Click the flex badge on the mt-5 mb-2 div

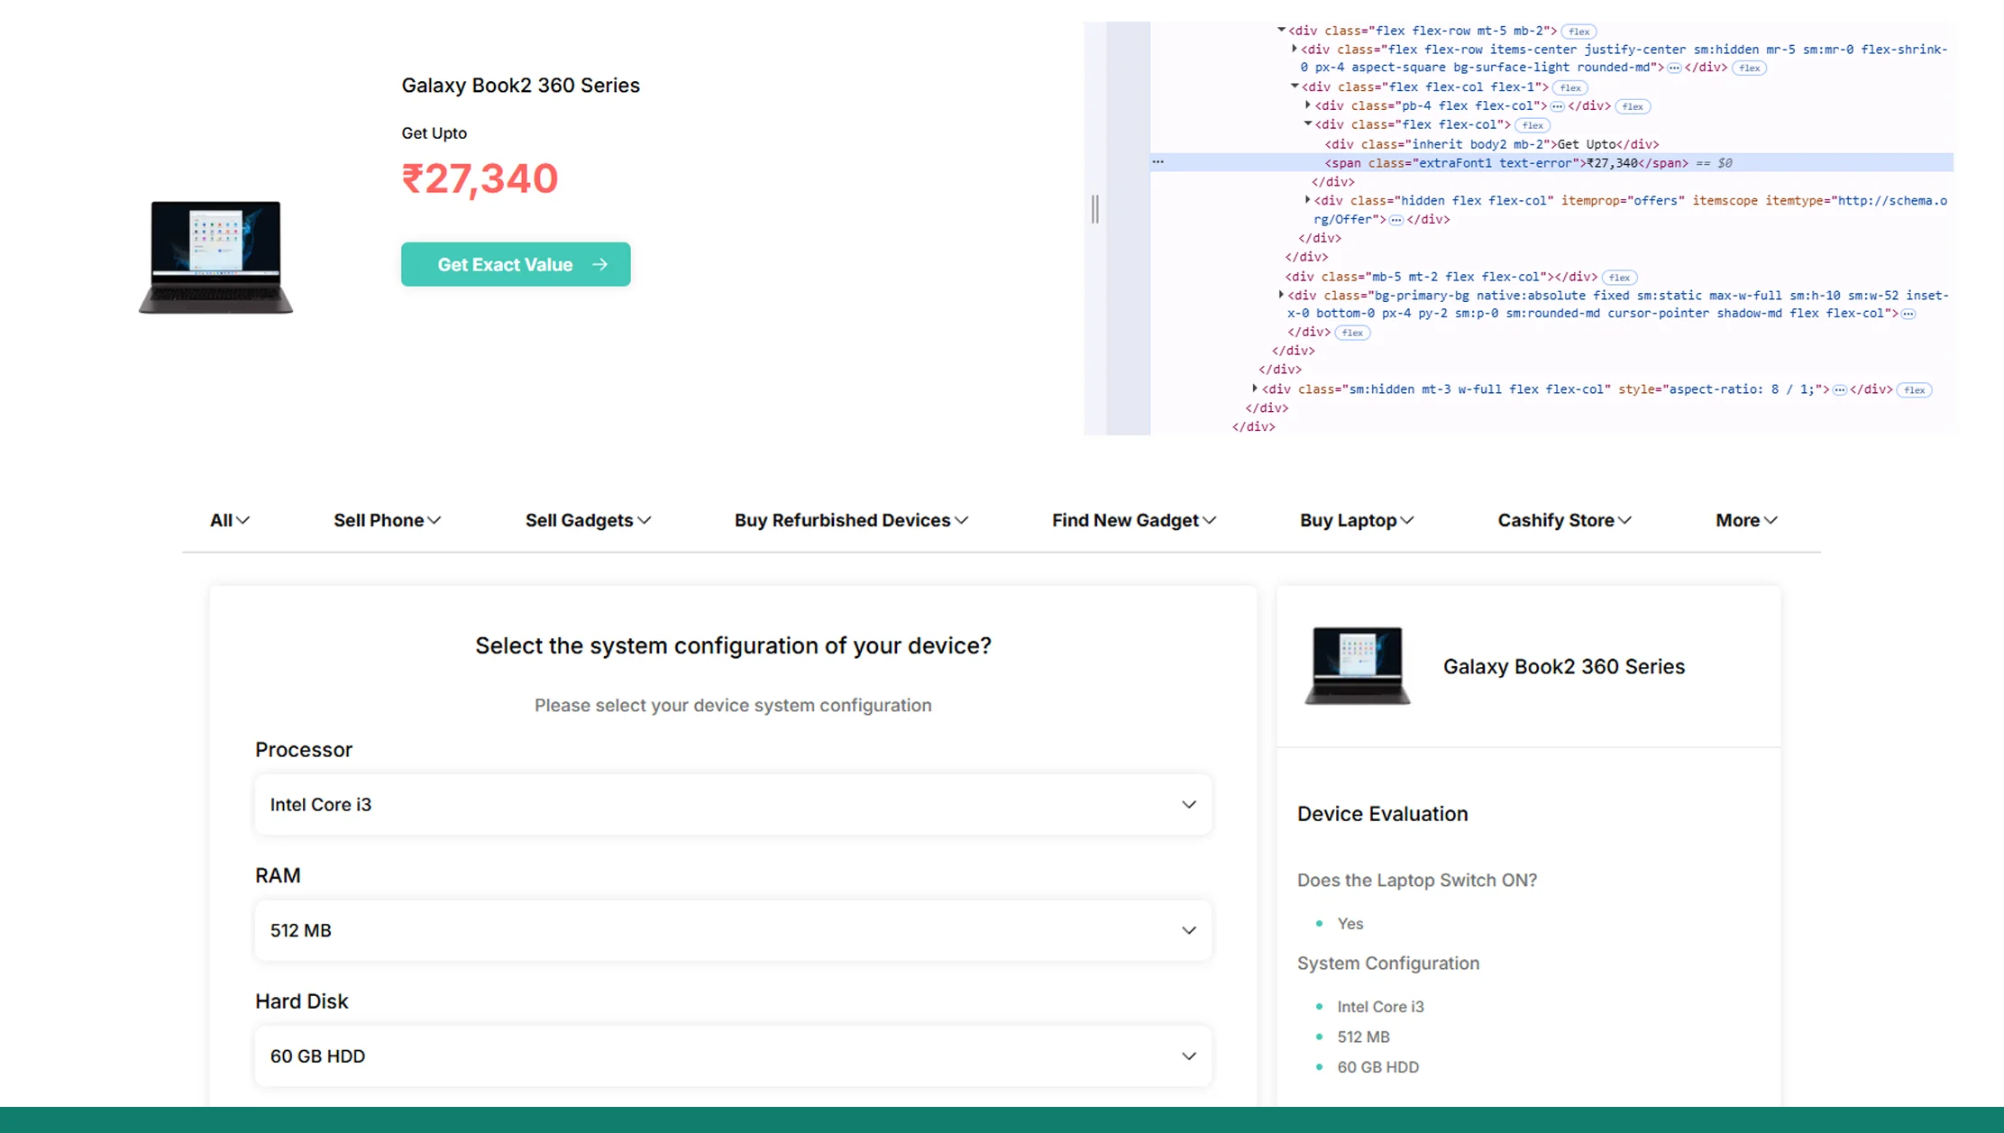(x=1578, y=31)
